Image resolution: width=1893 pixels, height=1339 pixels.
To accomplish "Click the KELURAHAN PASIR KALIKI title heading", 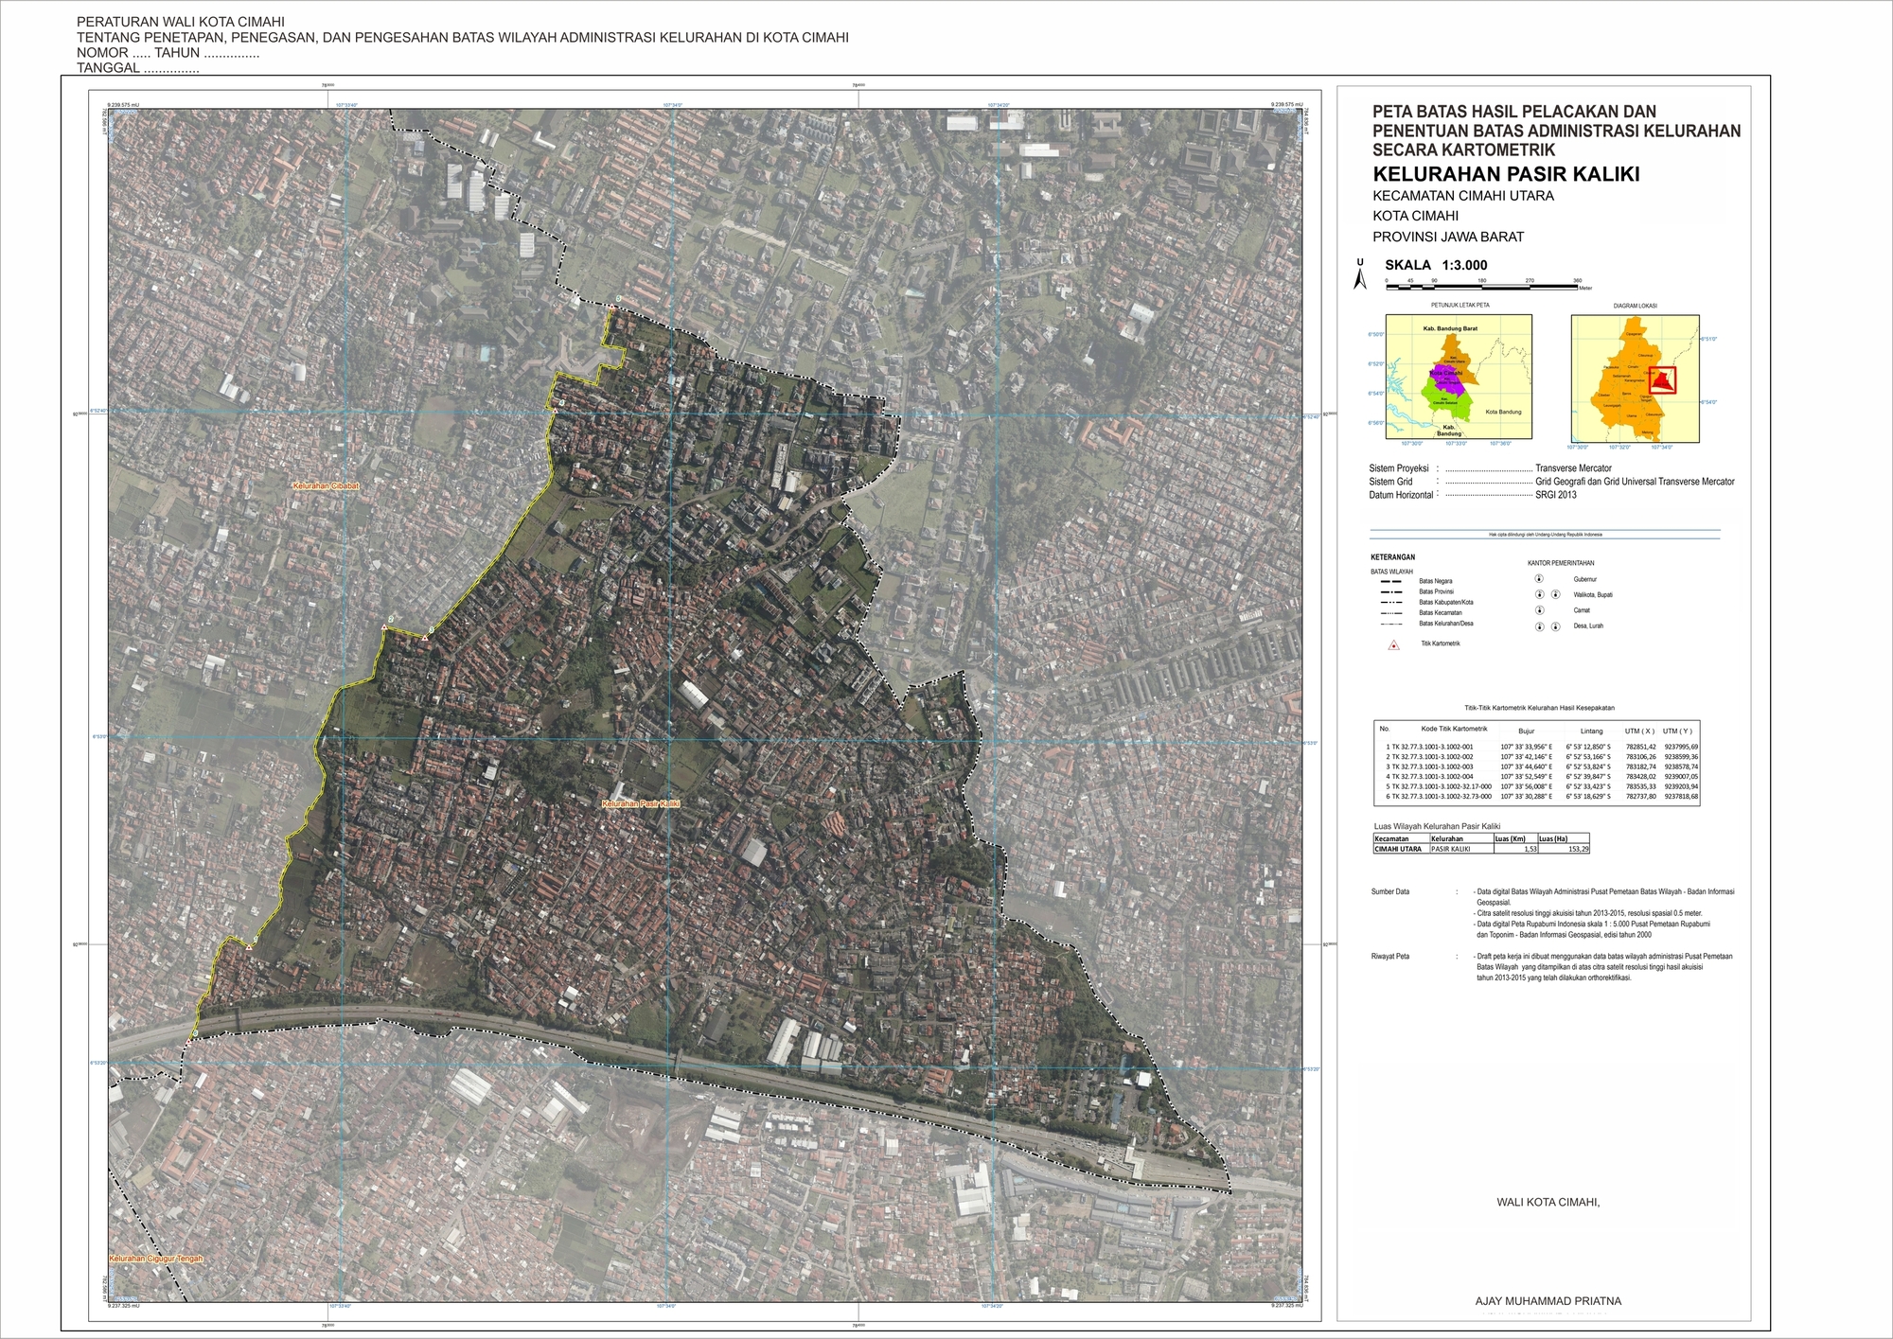I will pyautogui.click(x=1506, y=174).
